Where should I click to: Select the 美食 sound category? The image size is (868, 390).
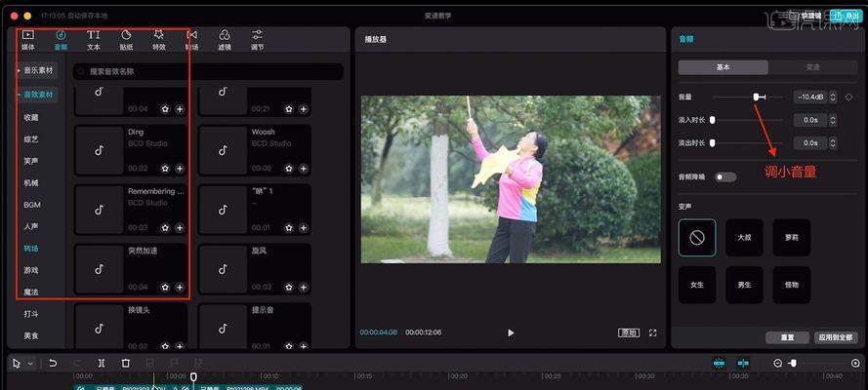point(31,335)
